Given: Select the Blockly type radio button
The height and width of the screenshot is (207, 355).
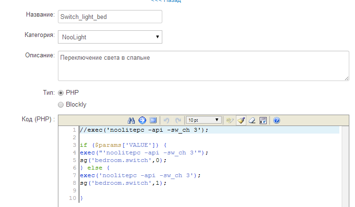Looking at the screenshot, I should [61, 105].
